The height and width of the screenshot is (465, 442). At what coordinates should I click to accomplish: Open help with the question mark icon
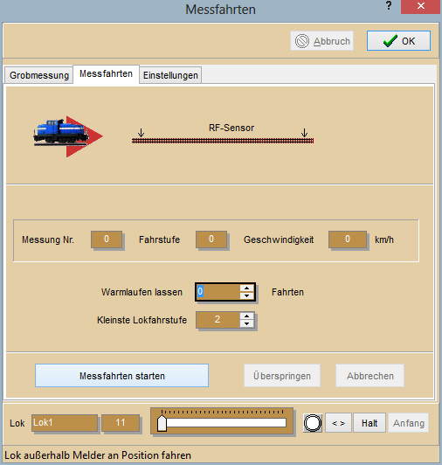tap(389, 6)
